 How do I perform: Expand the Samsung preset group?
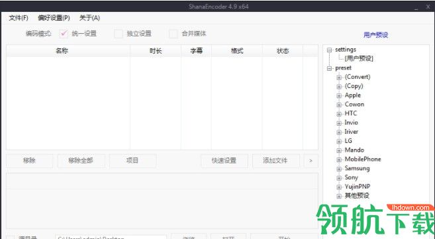(x=339, y=169)
